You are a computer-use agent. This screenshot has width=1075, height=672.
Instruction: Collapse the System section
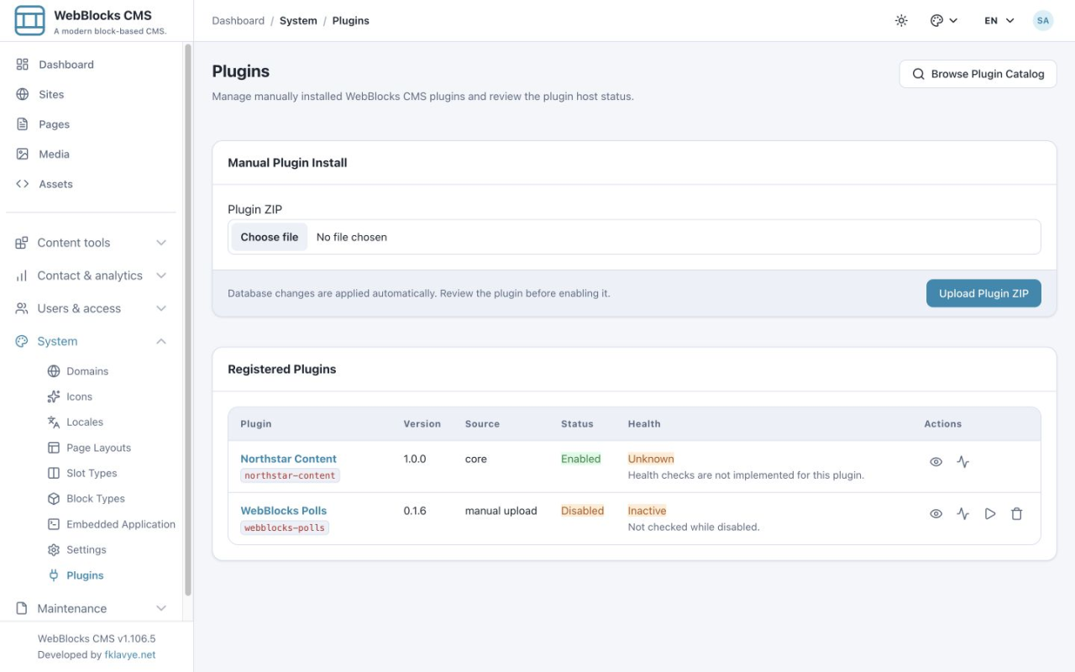point(91,341)
